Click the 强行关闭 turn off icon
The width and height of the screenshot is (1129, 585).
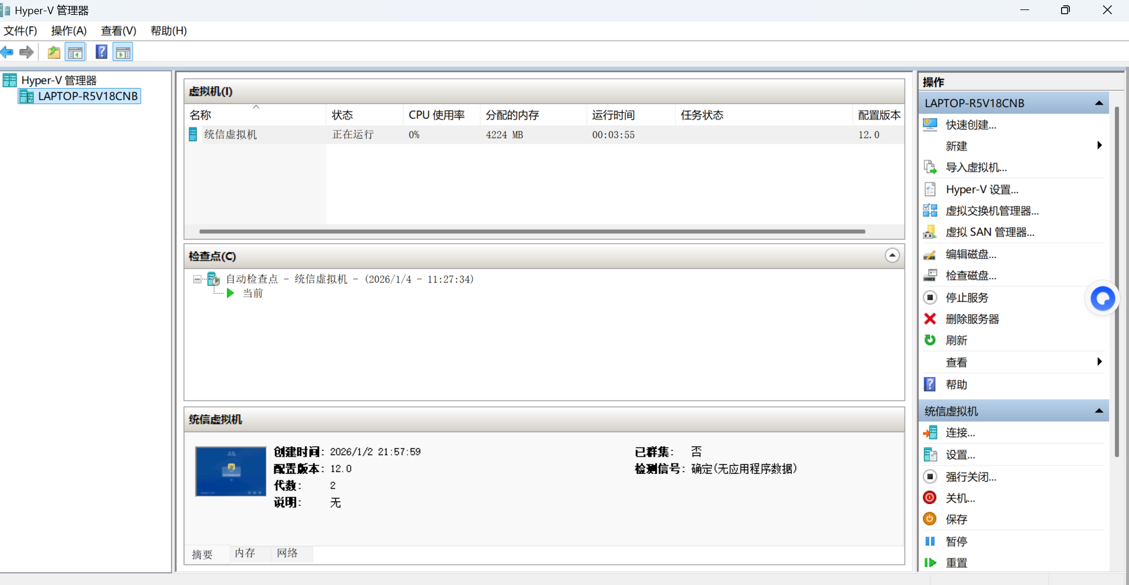pyautogui.click(x=930, y=476)
